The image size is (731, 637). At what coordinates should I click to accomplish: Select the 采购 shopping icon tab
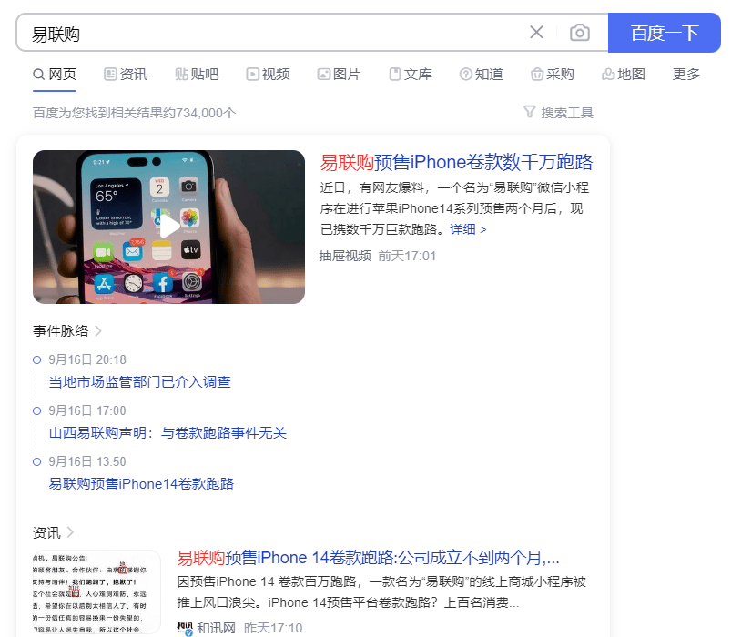(x=536, y=74)
